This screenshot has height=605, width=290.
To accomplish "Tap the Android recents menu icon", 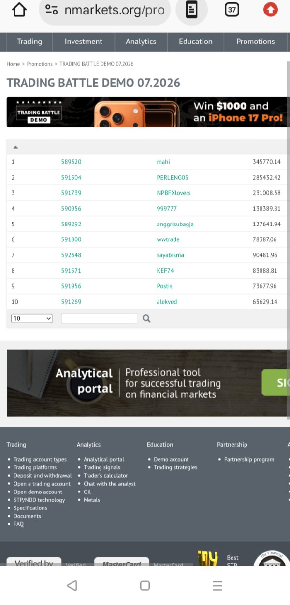I will pyautogui.click(x=217, y=586).
